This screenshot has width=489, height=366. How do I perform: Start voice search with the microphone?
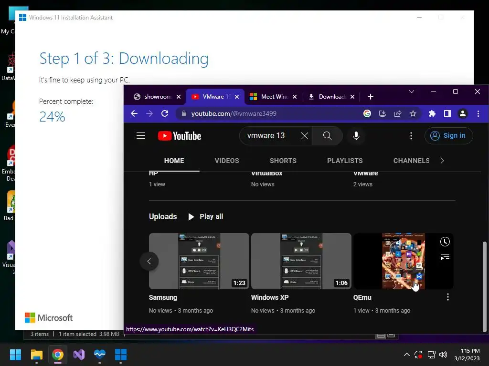(x=356, y=136)
